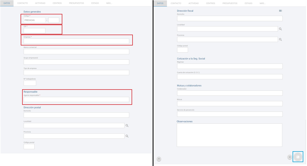
Task: Click into the CIF input field
Action: point(35,31)
